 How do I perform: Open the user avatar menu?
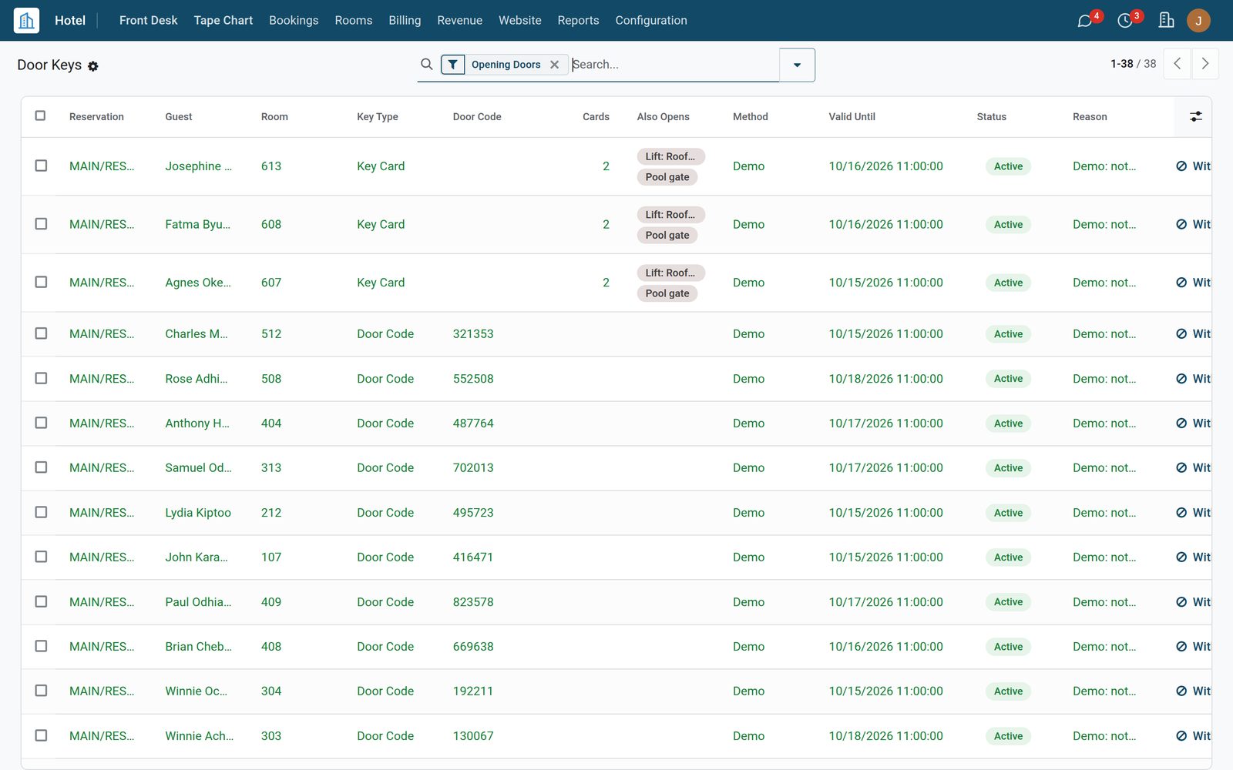click(x=1198, y=20)
